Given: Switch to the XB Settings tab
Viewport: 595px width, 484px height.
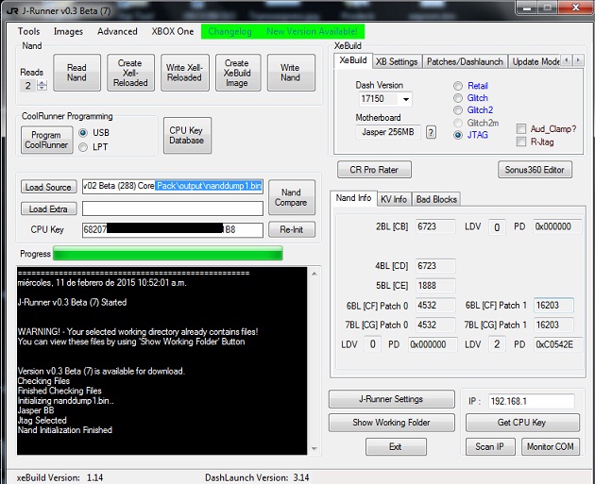Looking at the screenshot, I should (397, 61).
